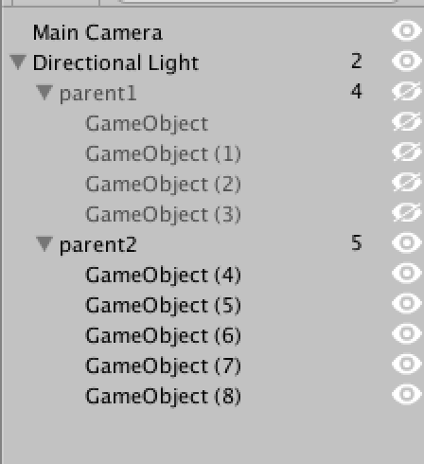This screenshot has height=464, width=424.
Task: Unhide GameObject (3) with its eye icon
Action: [x=407, y=212]
